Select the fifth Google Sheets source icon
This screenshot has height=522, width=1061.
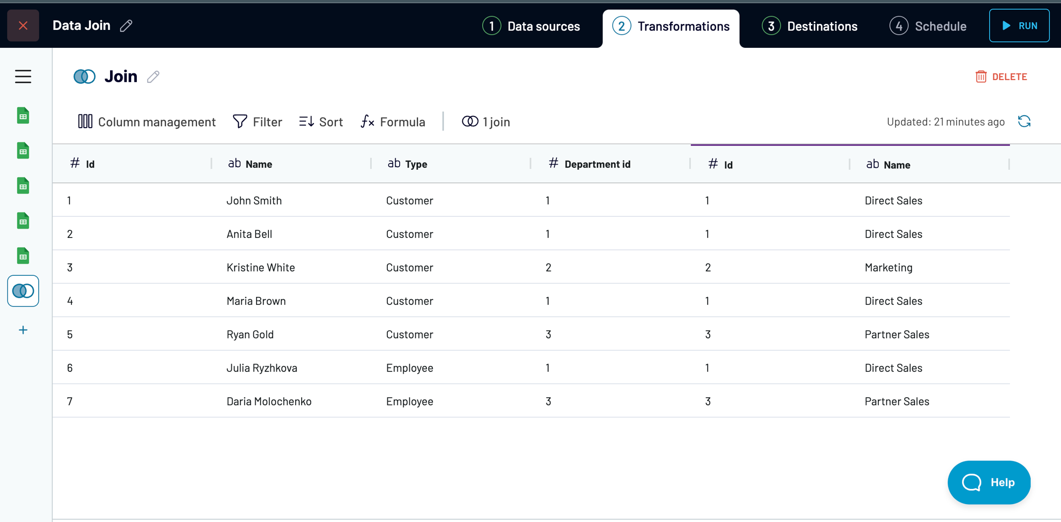tap(23, 256)
